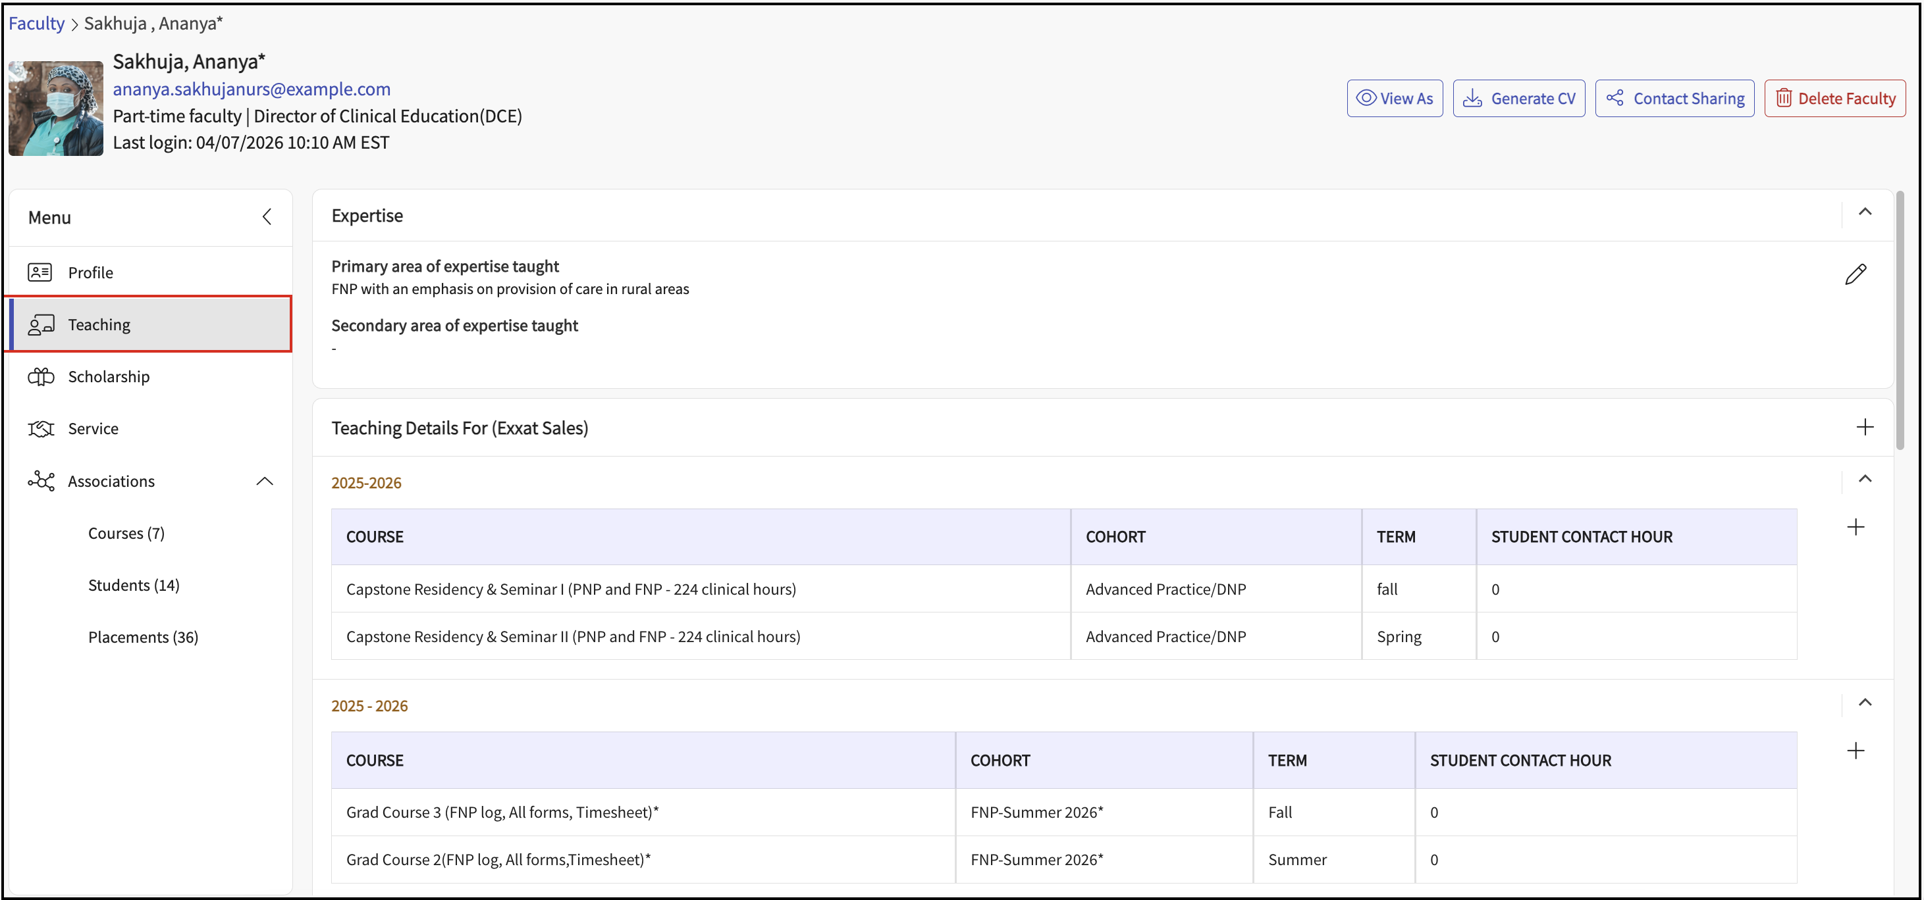Click plus icon next to first 2025-2026 table

point(1856,528)
